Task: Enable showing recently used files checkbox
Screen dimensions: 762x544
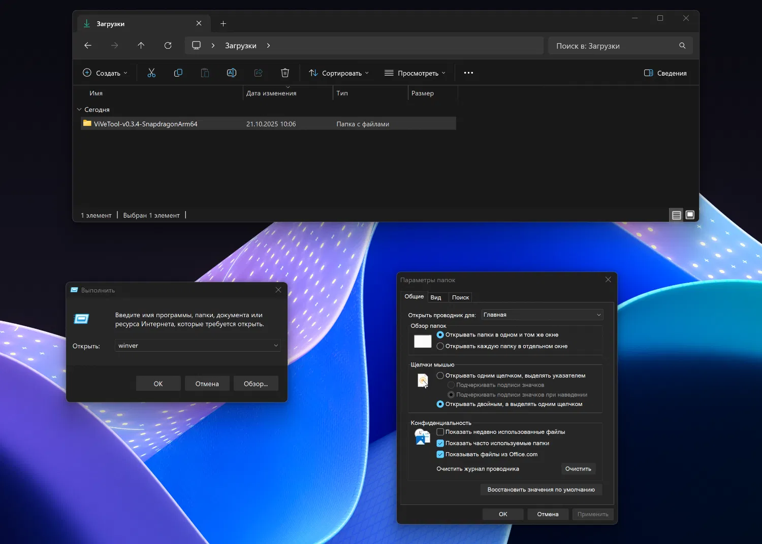Action: [x=440, y=432]
